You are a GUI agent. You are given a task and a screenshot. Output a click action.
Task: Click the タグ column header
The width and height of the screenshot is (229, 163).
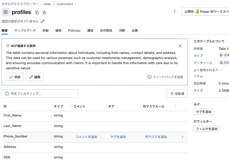(x=111, y=107)
